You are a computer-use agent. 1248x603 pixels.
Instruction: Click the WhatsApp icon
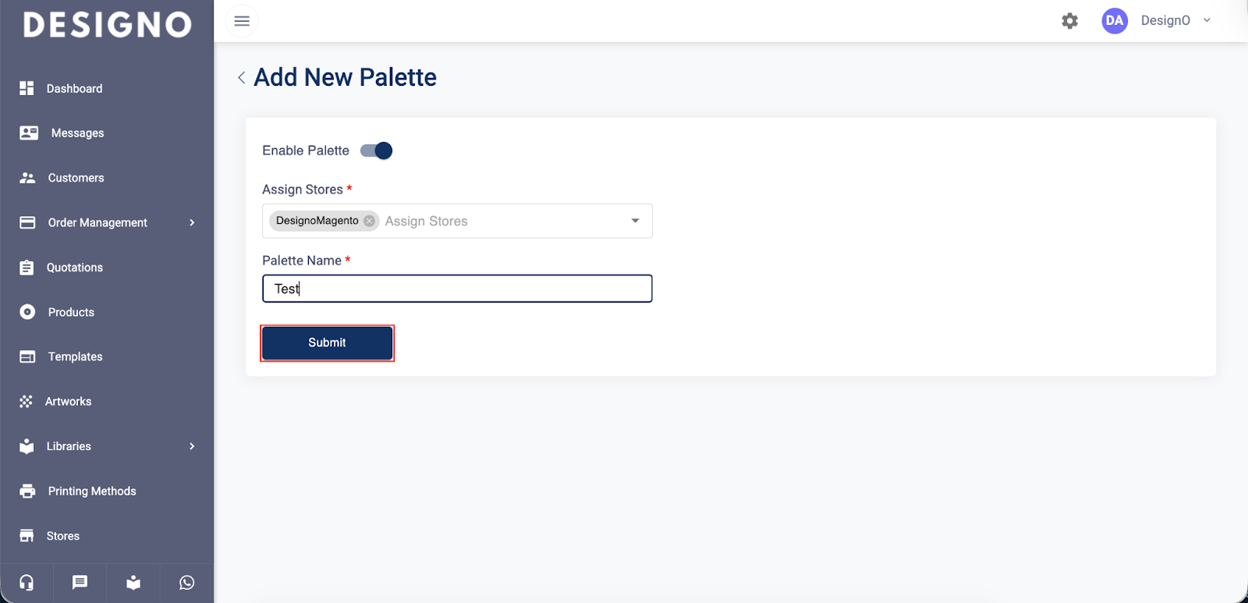click(x=186, y=583)
